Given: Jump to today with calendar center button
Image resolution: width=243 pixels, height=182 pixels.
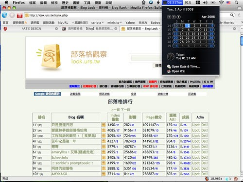Looking at the screenshot, I should coord(174,17).
